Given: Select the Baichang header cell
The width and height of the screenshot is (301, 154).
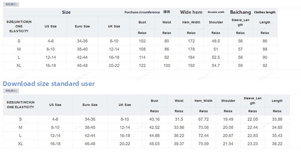Looking at the screenshot, I should (240, 12).
